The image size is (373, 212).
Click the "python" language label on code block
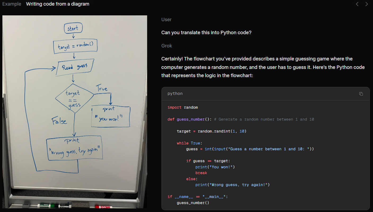coord(175,94)
